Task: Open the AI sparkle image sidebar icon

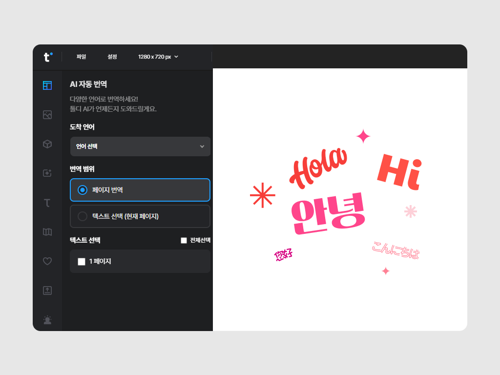Action: point(47,173)
